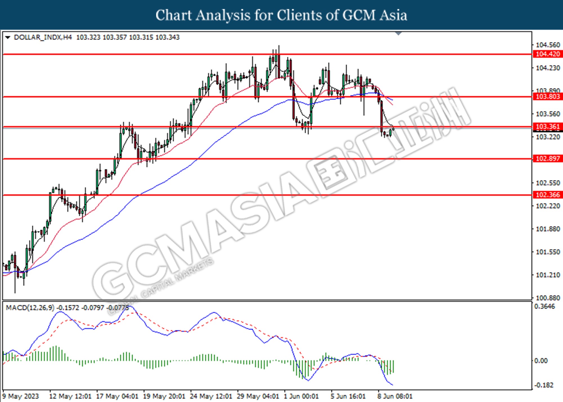Click the MACD 0.3646 scale value
The image size is (563, 402).
(545, 306)
